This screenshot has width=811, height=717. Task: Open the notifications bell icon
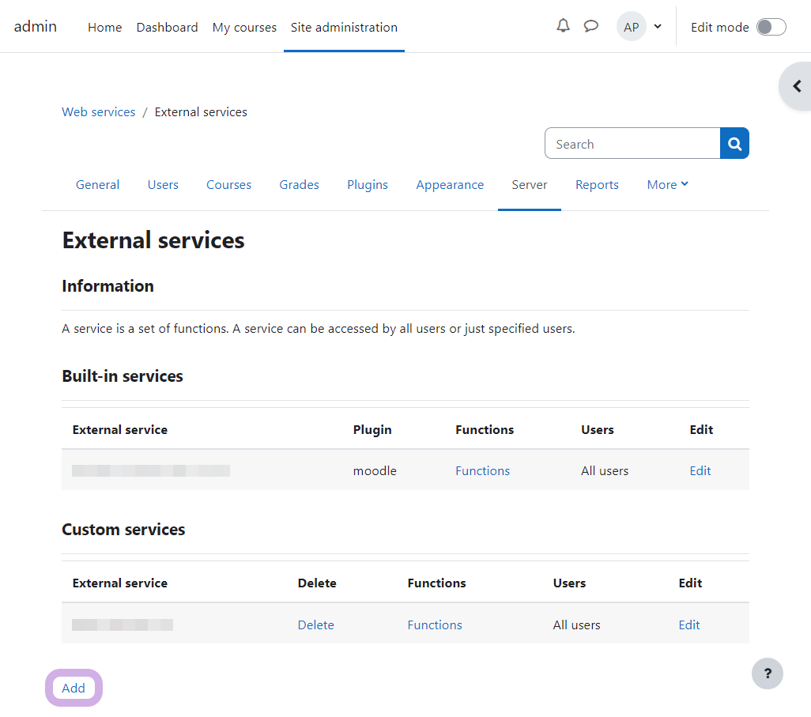[563, 26]
